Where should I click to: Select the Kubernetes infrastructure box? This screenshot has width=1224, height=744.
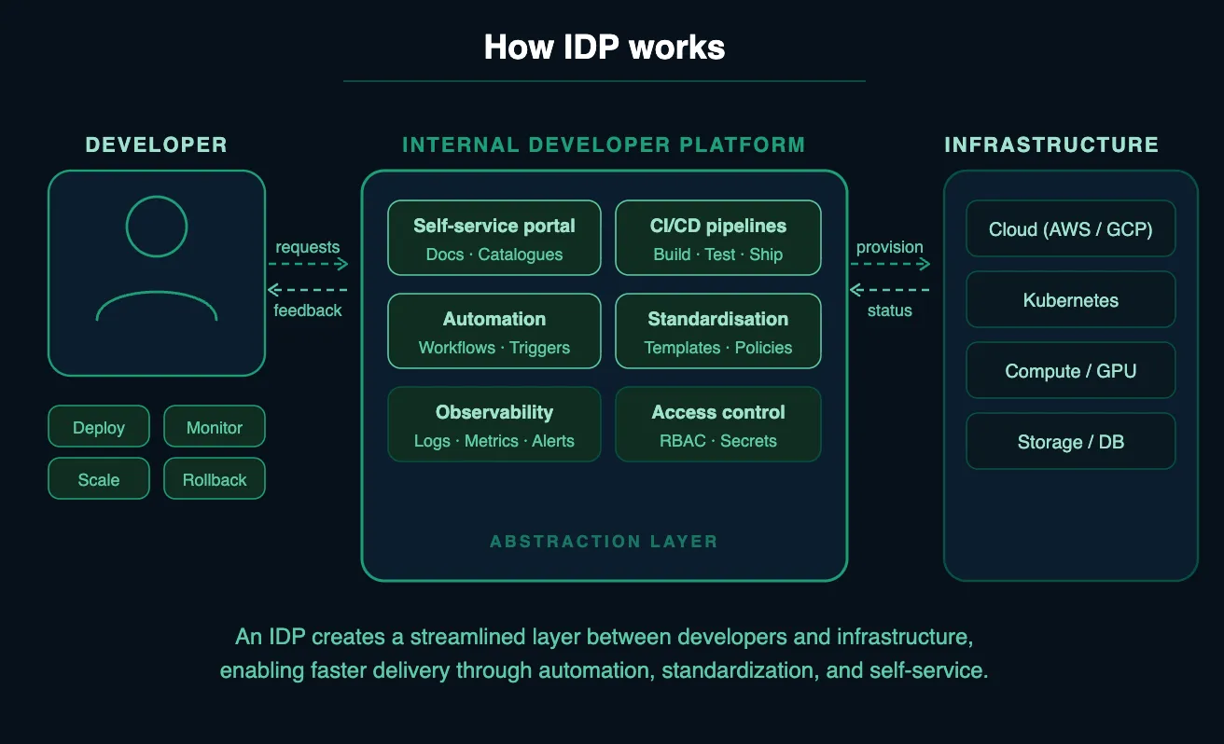tap(1071, 299)
